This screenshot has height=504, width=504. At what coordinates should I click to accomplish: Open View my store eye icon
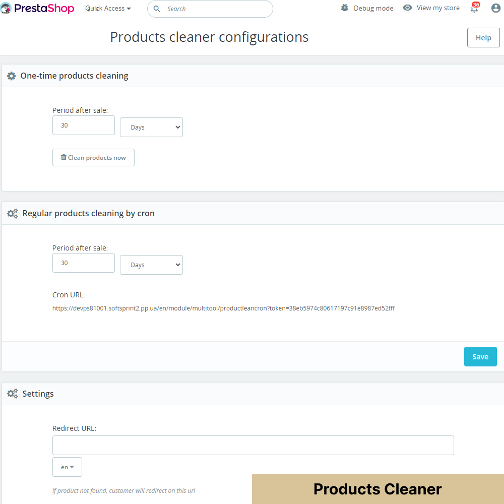[408, 8]
